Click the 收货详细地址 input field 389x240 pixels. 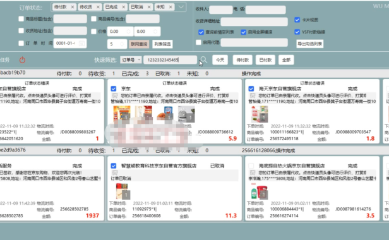(254, 21)
